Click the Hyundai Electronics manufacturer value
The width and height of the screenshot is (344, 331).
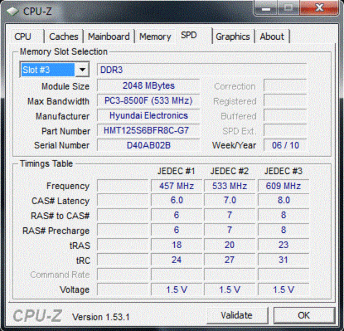148,115
